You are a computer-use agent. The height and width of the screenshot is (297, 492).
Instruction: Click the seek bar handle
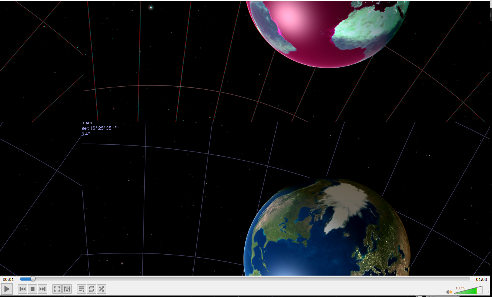coord(33,279)
